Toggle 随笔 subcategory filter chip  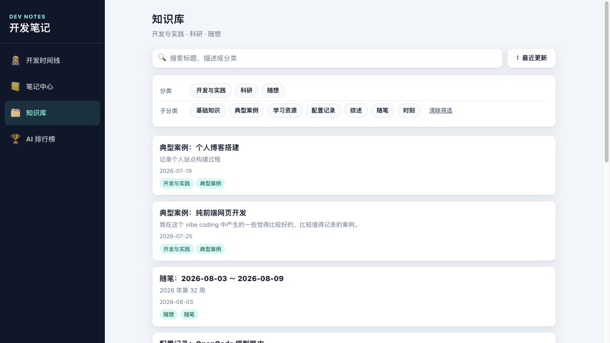(382, 111)
